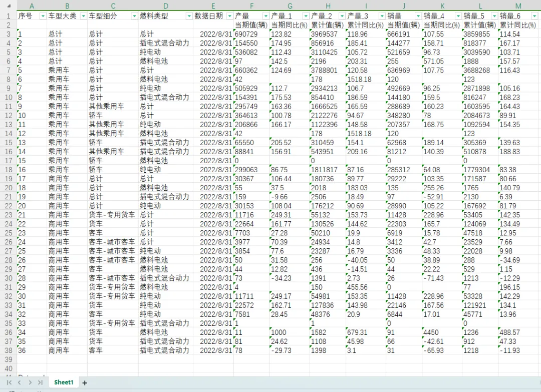
Task: Select cell with value 4450
Action: (442, 332)
